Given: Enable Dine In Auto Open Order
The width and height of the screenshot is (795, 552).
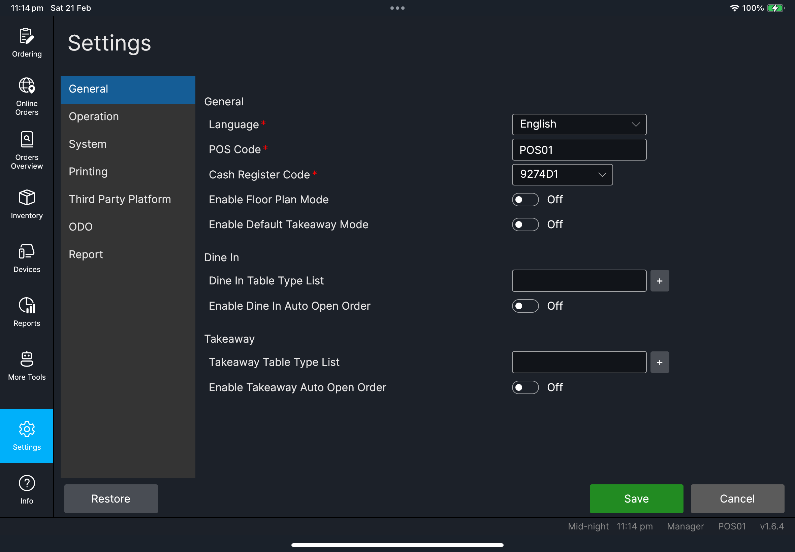Looking at the screenshot, I should [525, 306].
